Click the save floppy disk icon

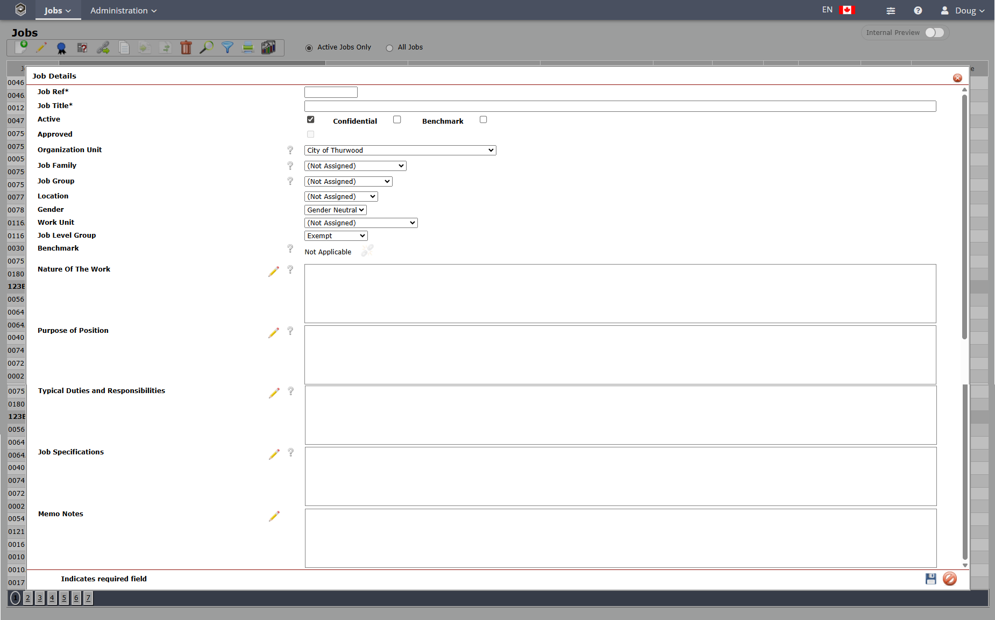click(x=930, y=579)
